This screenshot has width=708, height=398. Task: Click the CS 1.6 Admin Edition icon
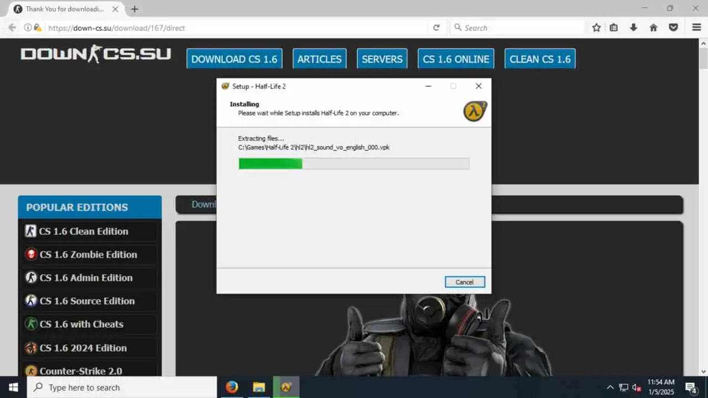point(31,277)
